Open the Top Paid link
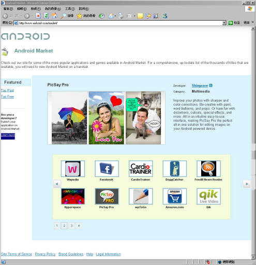 pos(7,90)
